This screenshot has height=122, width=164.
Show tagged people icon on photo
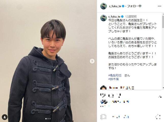click(5, 117)
